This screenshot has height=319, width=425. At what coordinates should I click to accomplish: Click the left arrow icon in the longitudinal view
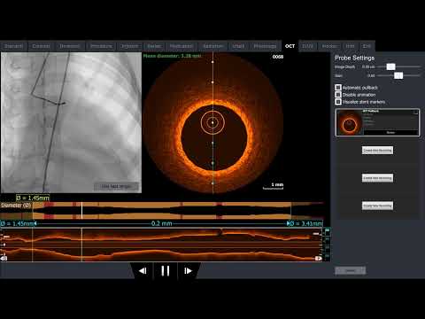[x=4, y=259]
